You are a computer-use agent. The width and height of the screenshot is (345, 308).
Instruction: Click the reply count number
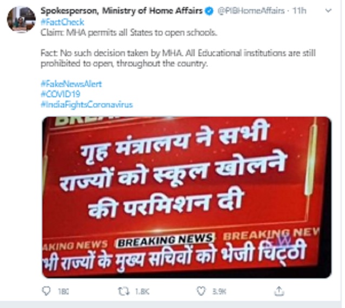click(x=63, y=291)
